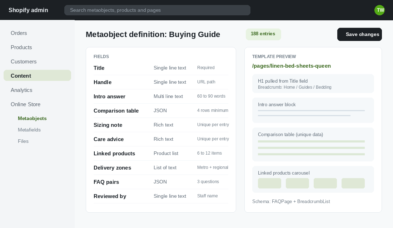Click last Linked products carousel thumbnail

[353, 183]
